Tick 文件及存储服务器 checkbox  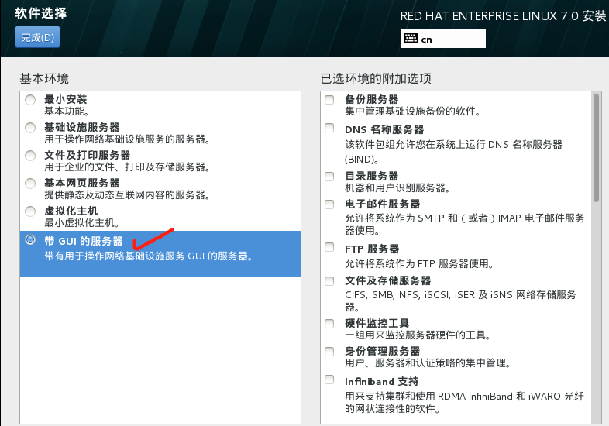pos(329,281)
